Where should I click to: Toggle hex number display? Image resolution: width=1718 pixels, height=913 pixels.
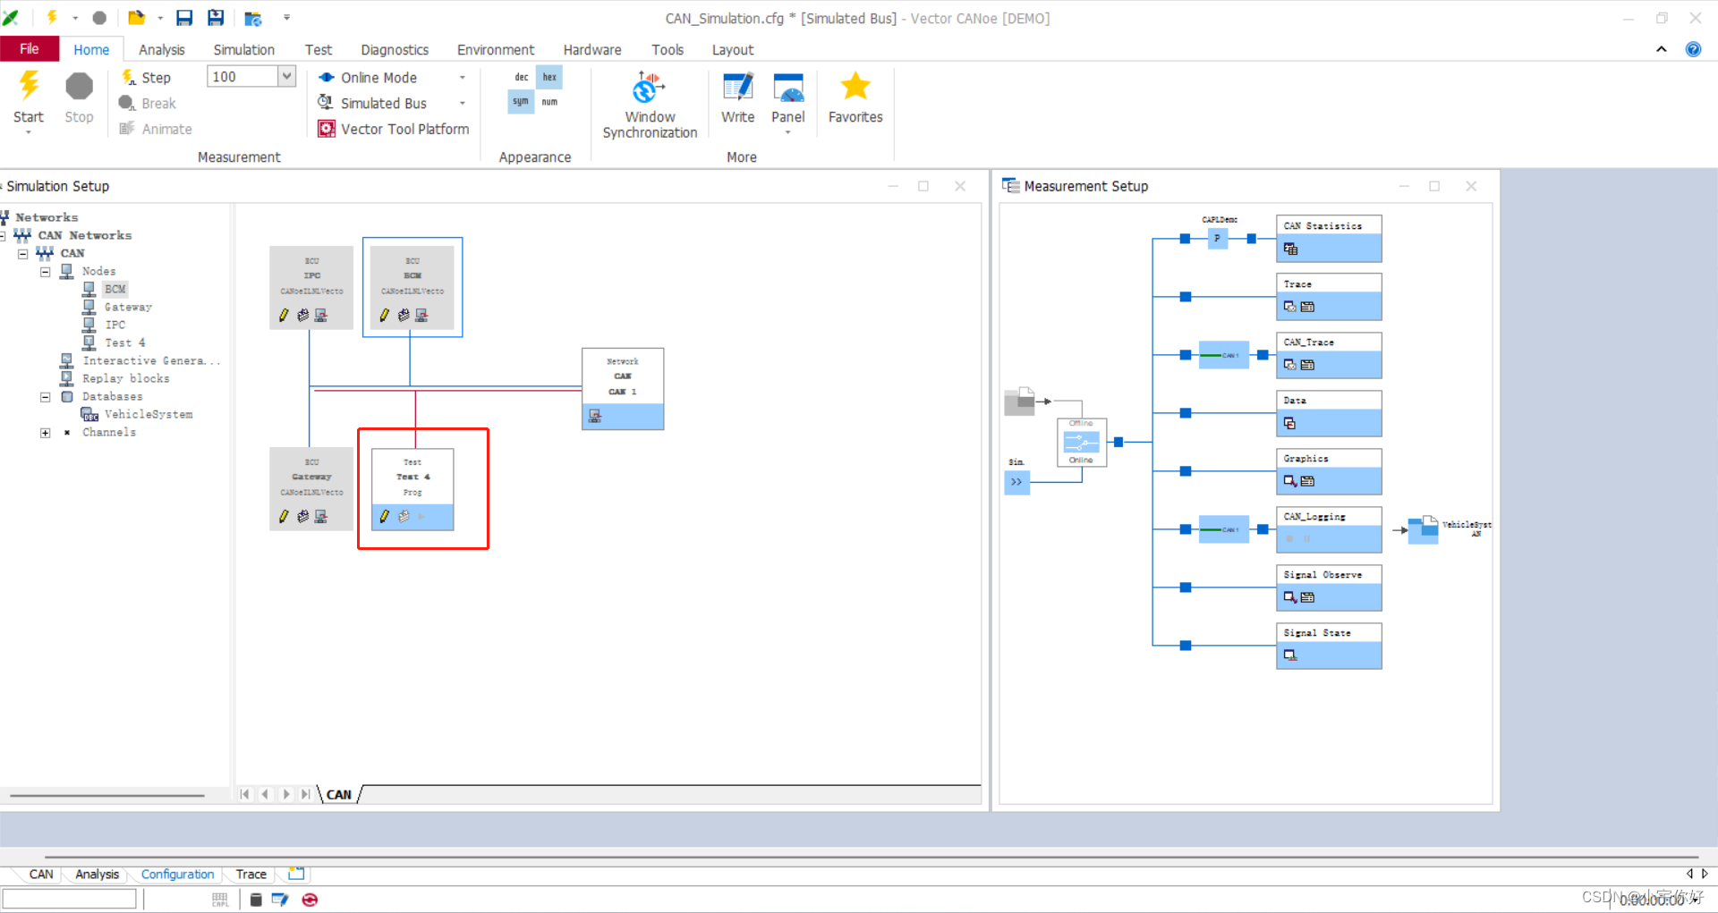tap(549, 77)
